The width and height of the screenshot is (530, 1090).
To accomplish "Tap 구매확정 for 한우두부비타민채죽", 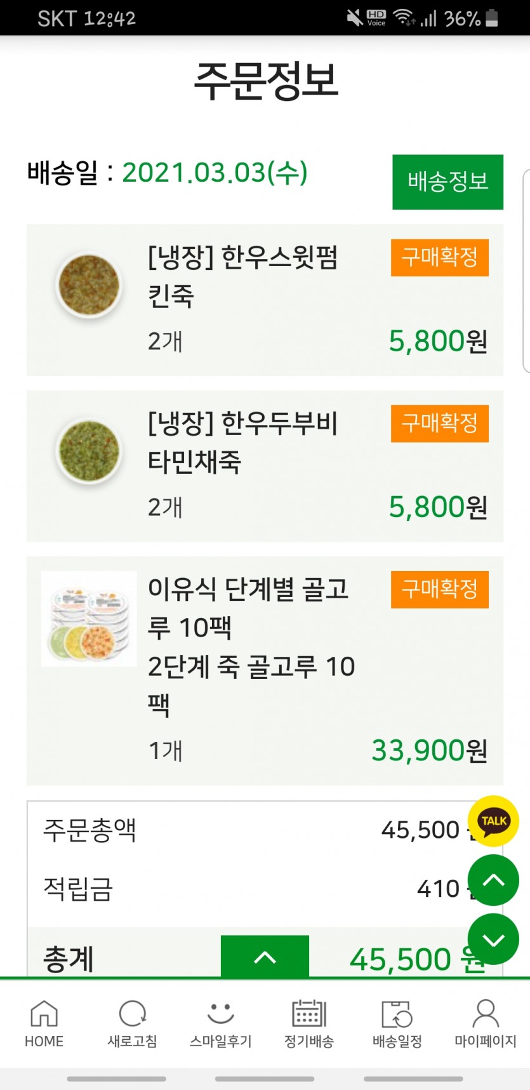I will click(439, 423).
